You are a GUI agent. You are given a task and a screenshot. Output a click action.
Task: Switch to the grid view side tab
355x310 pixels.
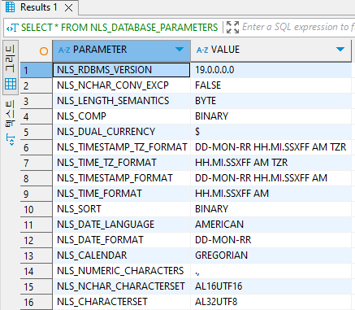coord(11,68)
